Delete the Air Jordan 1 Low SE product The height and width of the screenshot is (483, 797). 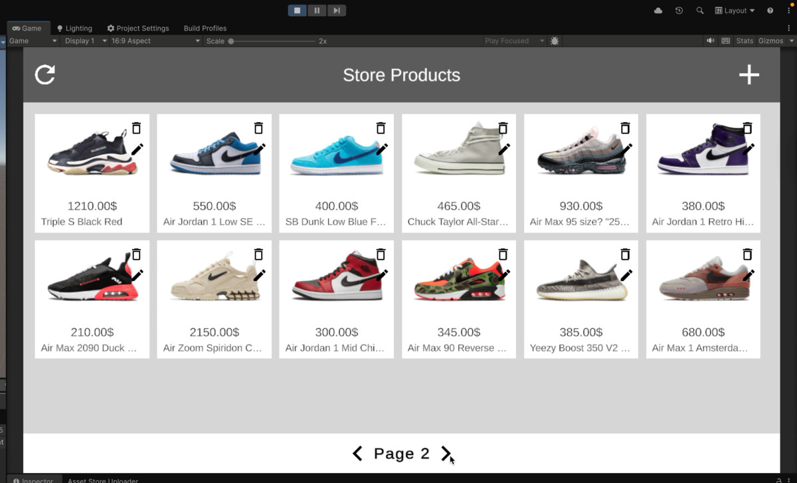[x=258, y=128]
